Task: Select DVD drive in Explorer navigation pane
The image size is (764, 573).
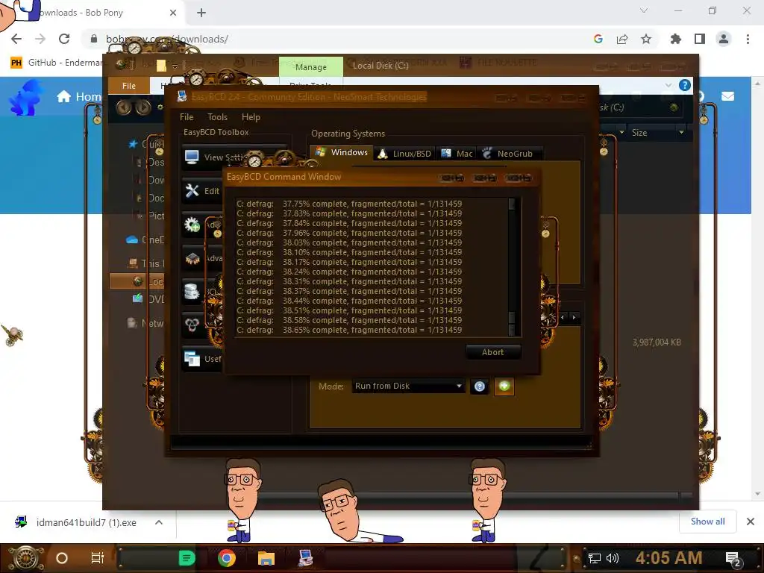Action: point(148,298)
